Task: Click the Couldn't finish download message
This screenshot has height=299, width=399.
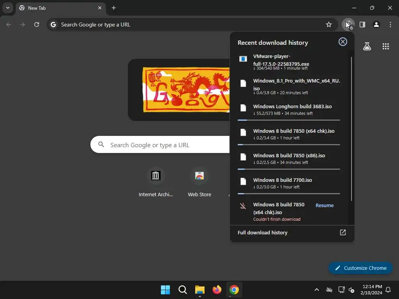Action: click(x=277, y=219)
